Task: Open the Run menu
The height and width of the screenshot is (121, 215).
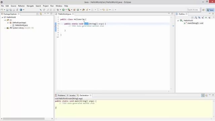Action: (x=52, y=6)
